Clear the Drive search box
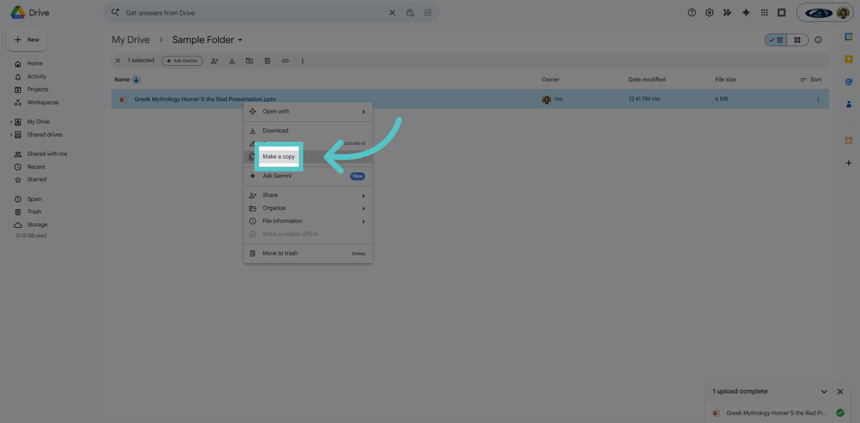 click(x=392, y=13)
